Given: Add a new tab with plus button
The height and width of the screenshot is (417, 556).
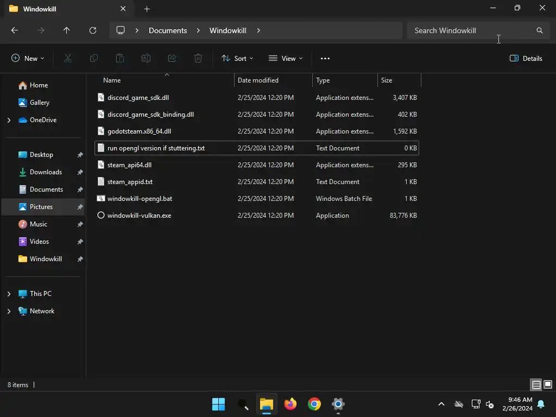Looking at the screenshot, I should (147, 9).
